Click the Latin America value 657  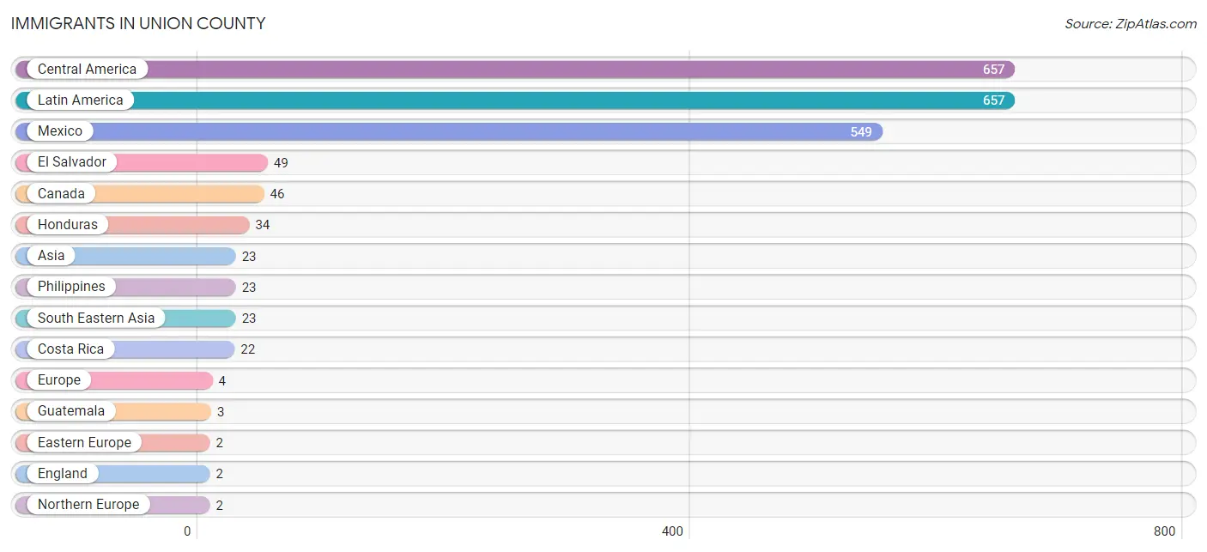pyautogui.click(x=993, y=100)
